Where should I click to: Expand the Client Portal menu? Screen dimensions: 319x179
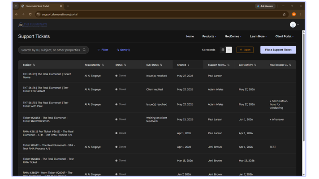tap(285, 36)
